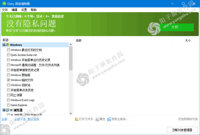Click the registry grid icon
The height and width of the screenshot is (135, 200).
109,119
